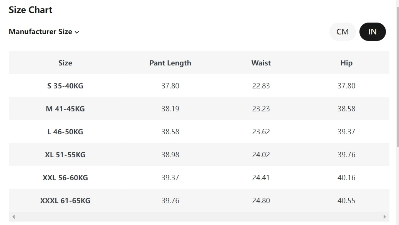Screen dimensions: 399x225
Task: Click the Size Chart heading
Action: [x=31, y=10]
